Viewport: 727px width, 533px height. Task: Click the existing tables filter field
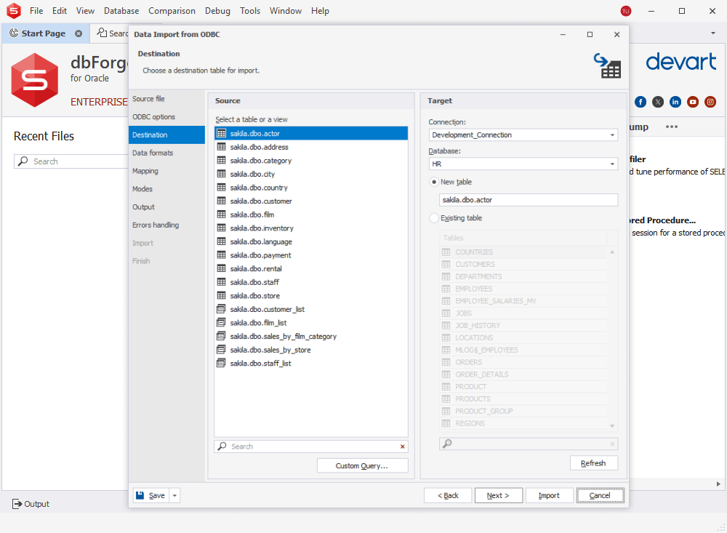coord(528,444)
